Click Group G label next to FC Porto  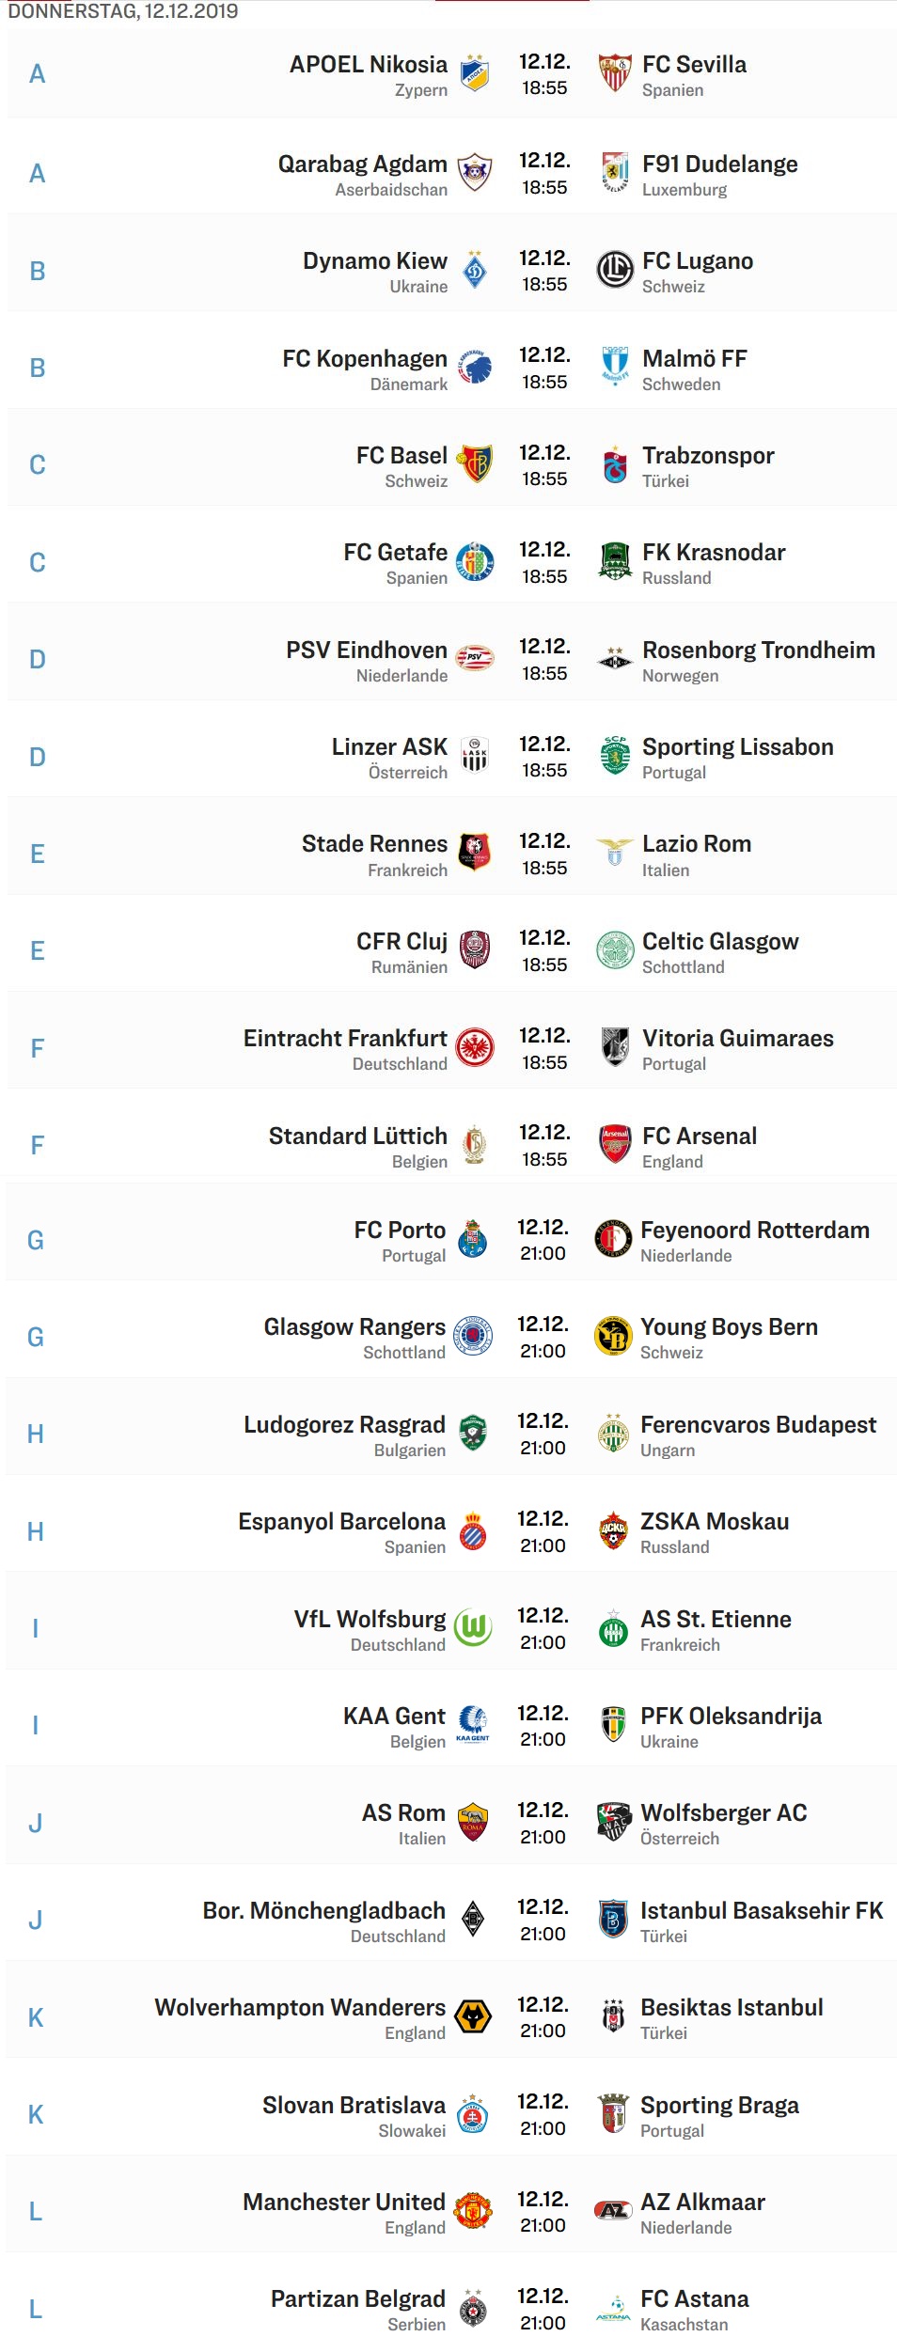(36, 1240)
